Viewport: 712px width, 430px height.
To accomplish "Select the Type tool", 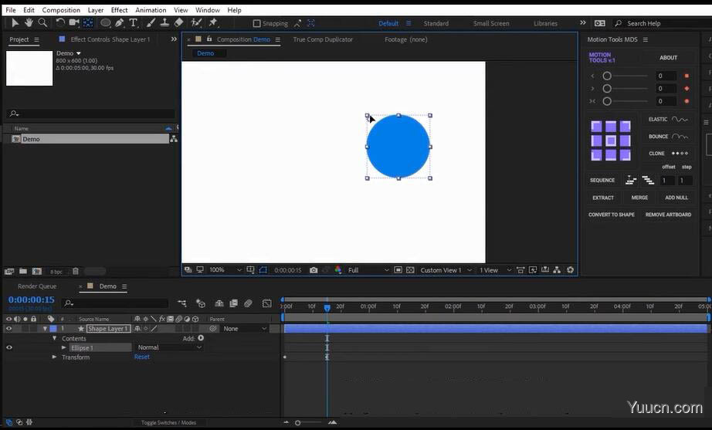I will (x=134, y=22).
